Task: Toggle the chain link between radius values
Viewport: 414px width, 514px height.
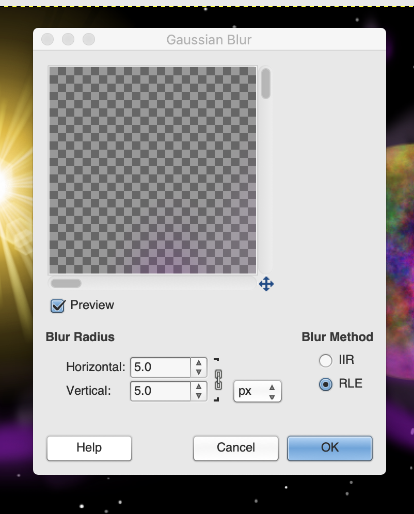Action: [218, 380]
